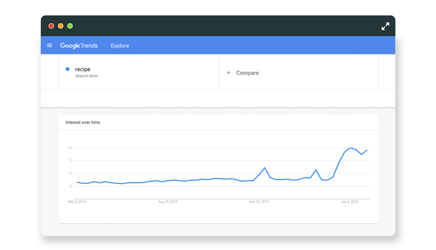This screenshot has width=436, height=250.
Task: Click the May 5, 2019 date label
Action: click(77, 202)
